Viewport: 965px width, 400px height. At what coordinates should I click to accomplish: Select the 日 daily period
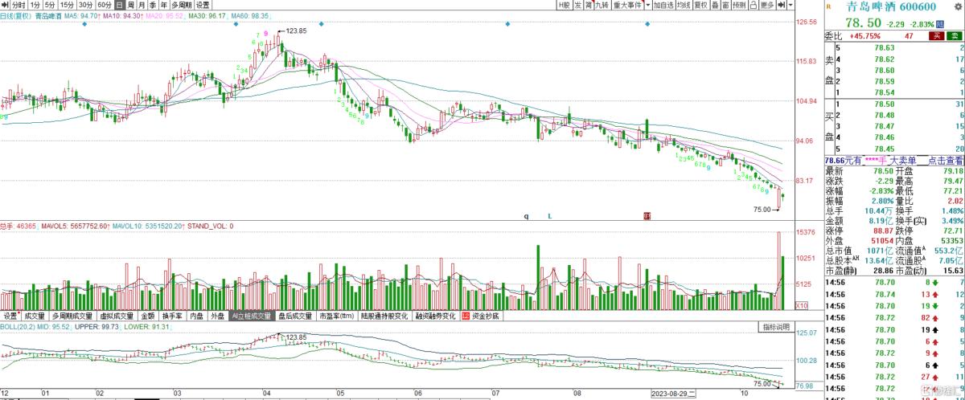[x=120, y=5]
